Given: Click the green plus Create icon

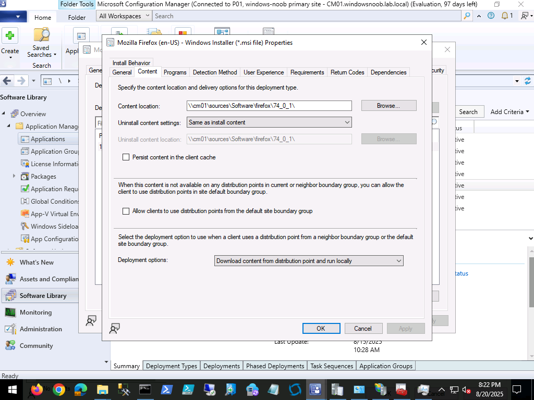Looking at the screenshot, I should pos(10,36).
